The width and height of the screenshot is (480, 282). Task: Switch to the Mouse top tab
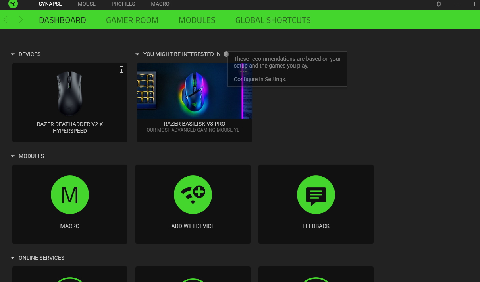[87, 4]
